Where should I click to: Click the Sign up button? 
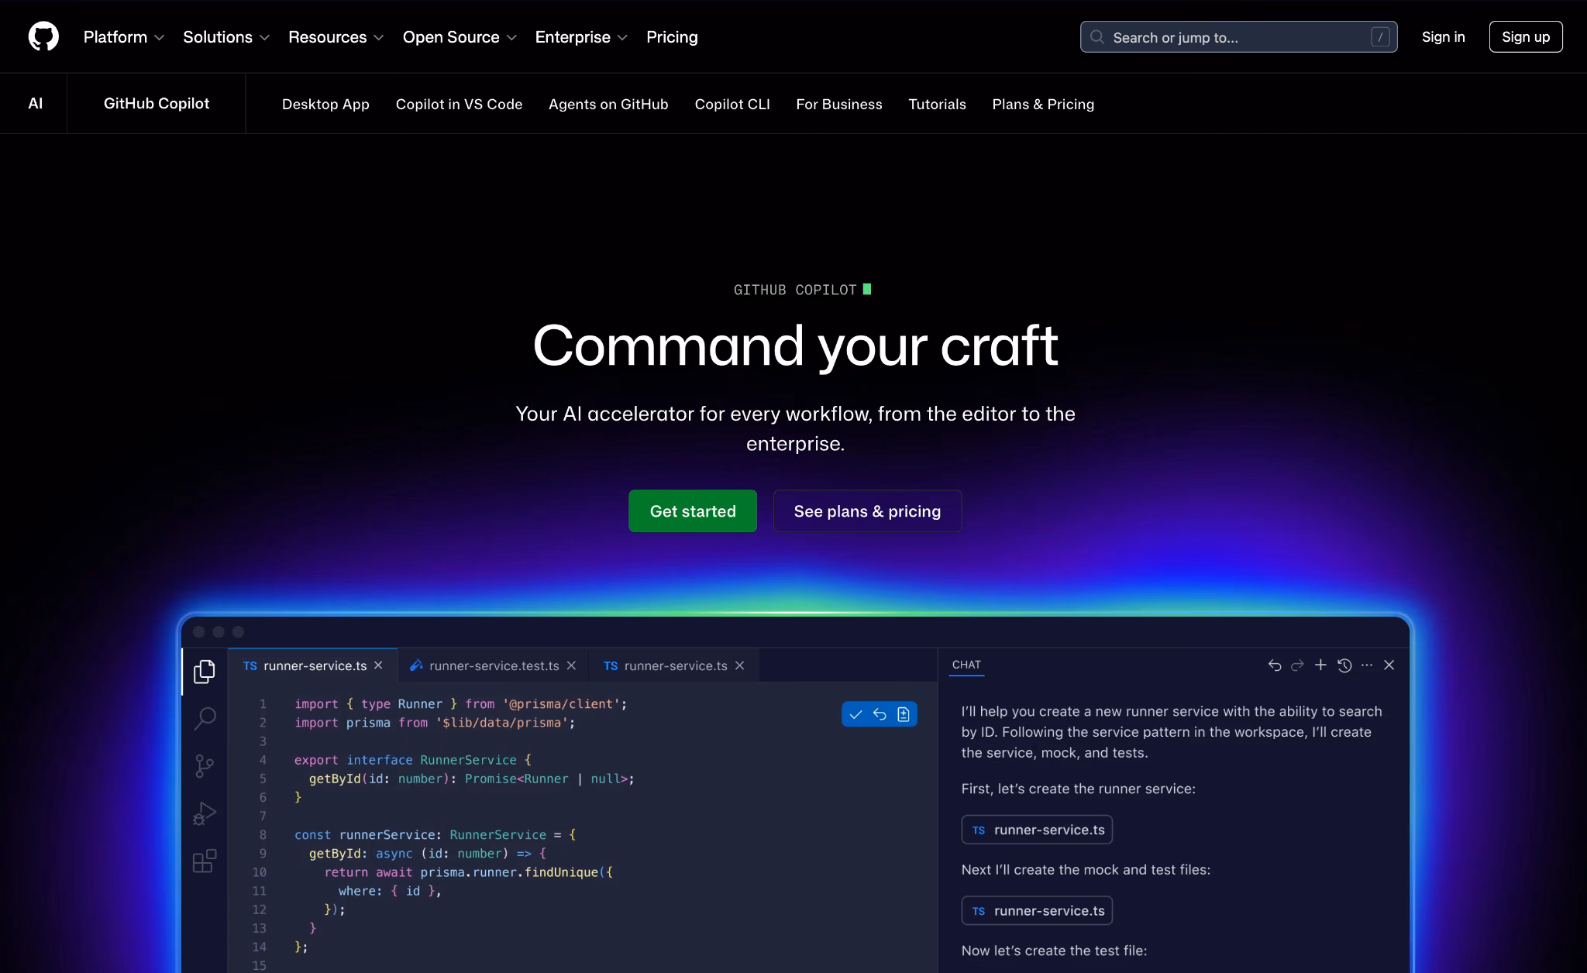[1526, 37]
